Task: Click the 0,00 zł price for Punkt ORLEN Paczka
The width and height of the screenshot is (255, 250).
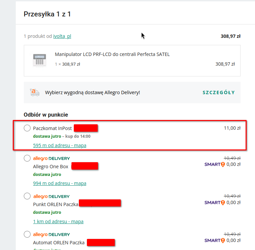Action: click(234, 202)
